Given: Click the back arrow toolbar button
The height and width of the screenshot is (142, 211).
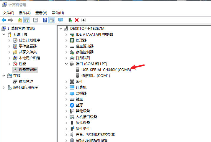Looking at the screenshot, I should point(4,20).
